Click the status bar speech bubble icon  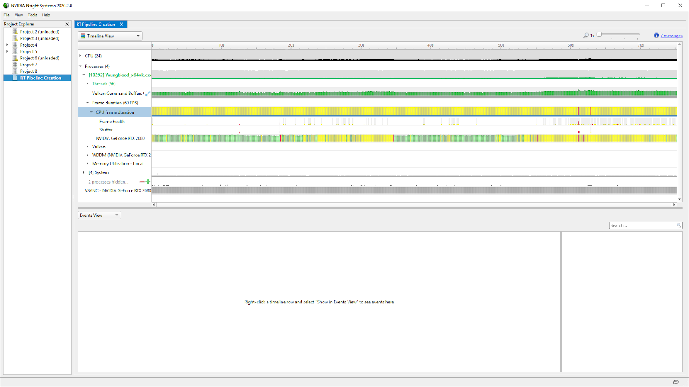pos(676,382)
